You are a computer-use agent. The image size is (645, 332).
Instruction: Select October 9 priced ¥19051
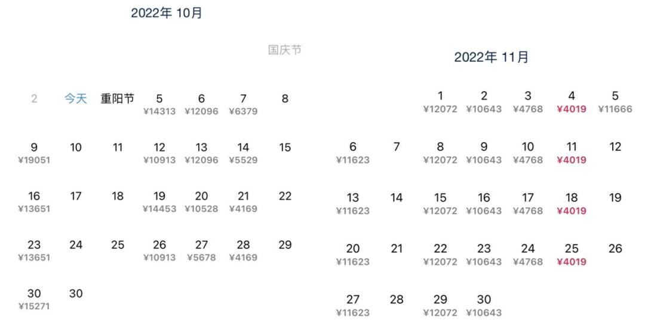[34, 153]
